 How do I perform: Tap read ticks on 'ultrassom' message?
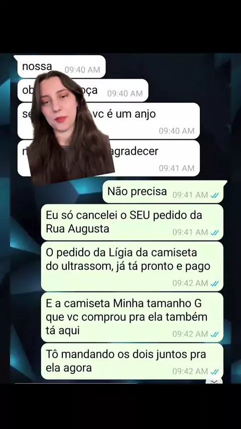click(215, 283)
